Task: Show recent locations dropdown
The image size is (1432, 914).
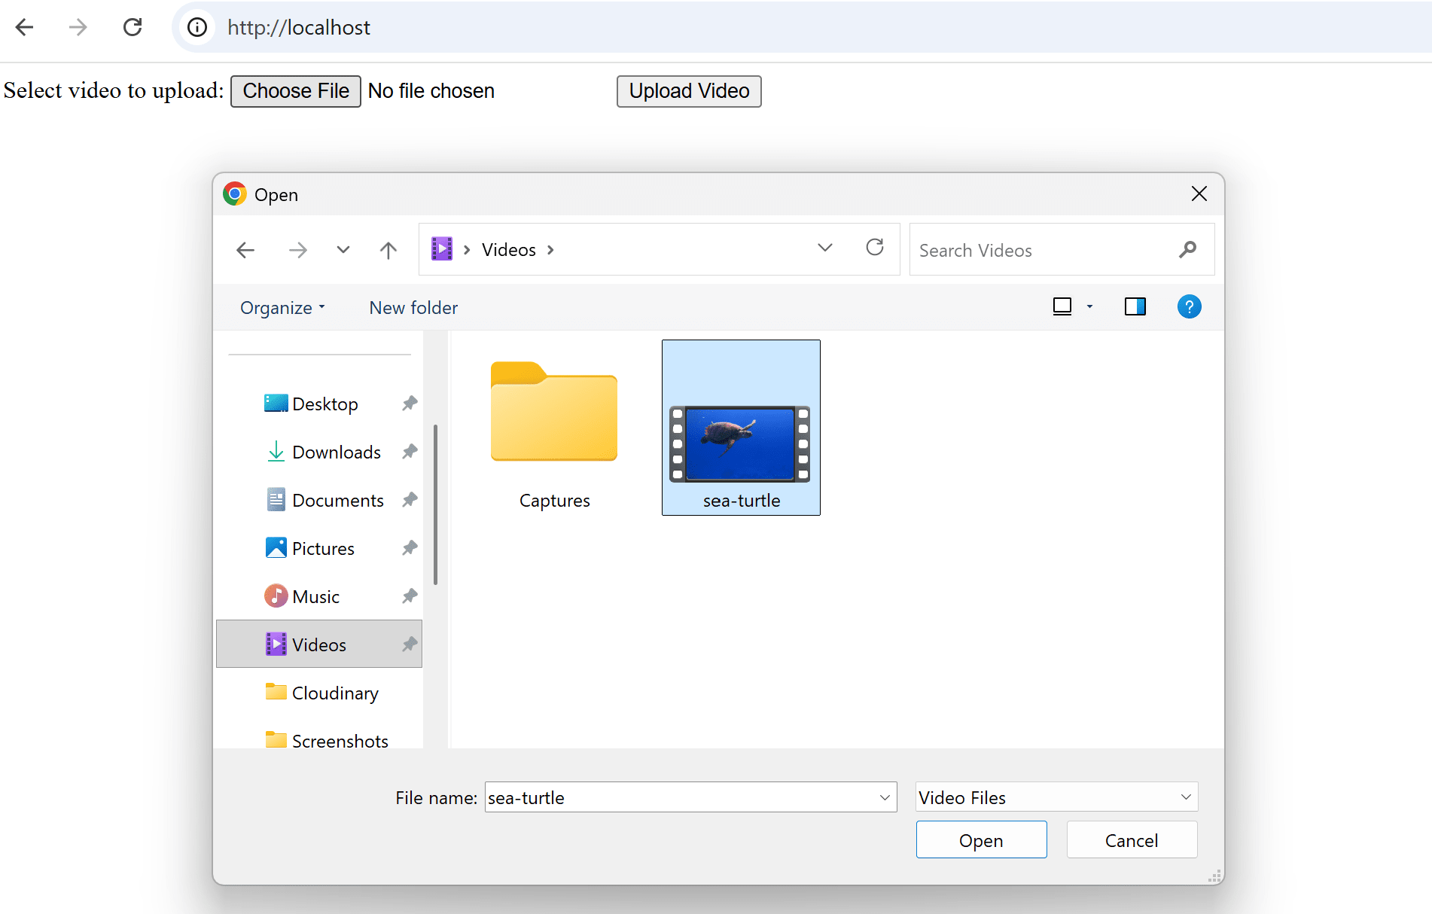Action: click(343, 250)
